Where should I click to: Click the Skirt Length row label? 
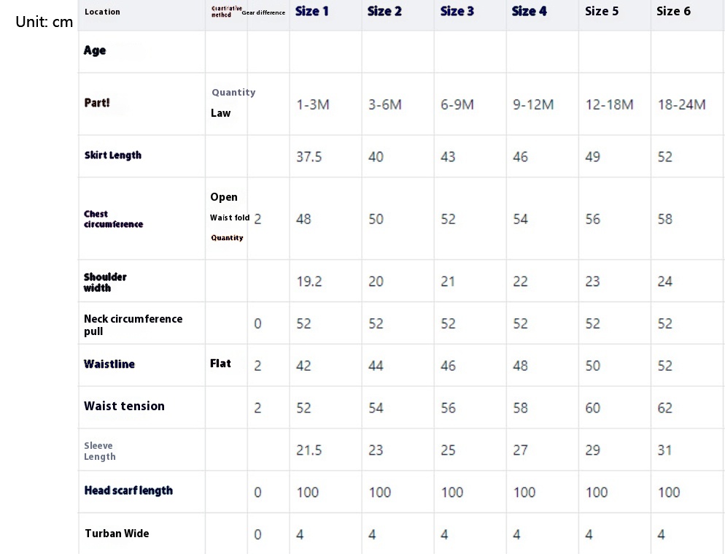112,155
